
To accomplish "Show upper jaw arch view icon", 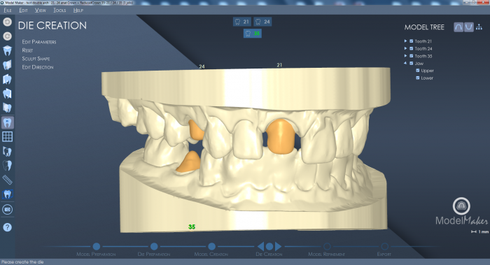I will point(458,27).
